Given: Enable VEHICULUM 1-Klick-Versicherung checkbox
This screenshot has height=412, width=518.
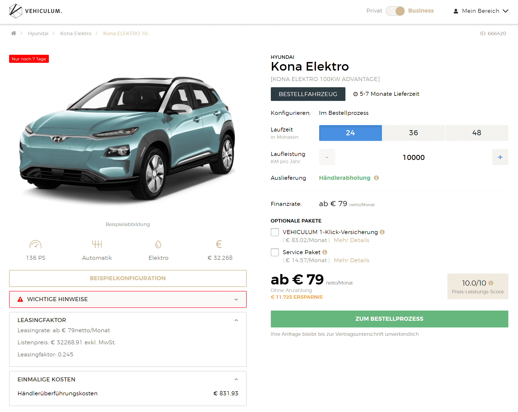Looking at the screenshot, I should coord(275,232).
